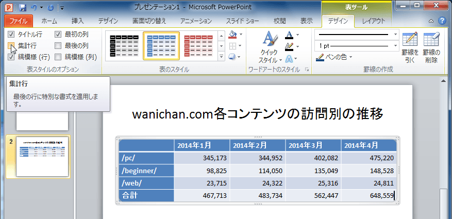Click the 2014年1月 header cell
Image resolution: width=452 pixels, height=219 pixels.
pyautogui.click(x=202, y=145)
